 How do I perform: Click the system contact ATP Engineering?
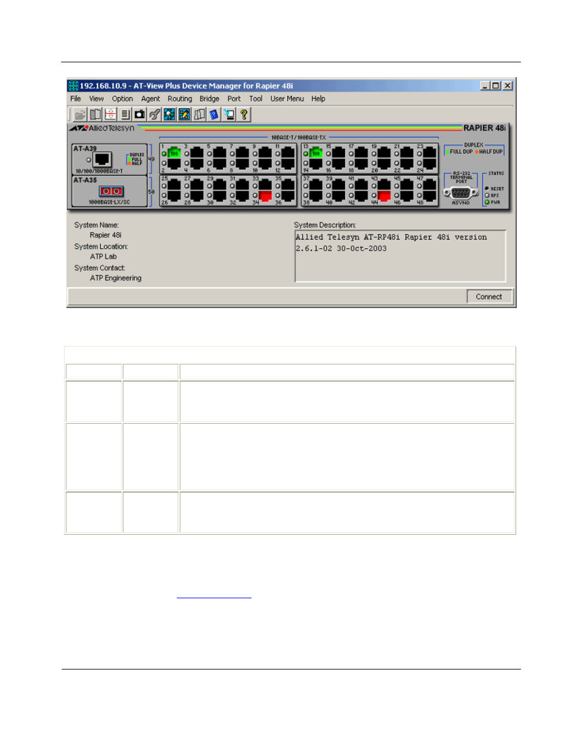coord(116,278)
